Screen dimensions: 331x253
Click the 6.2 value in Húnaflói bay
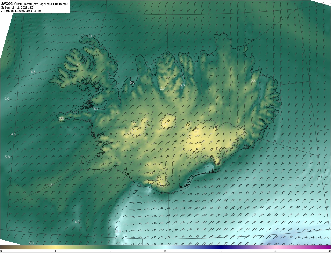point(132,83)
